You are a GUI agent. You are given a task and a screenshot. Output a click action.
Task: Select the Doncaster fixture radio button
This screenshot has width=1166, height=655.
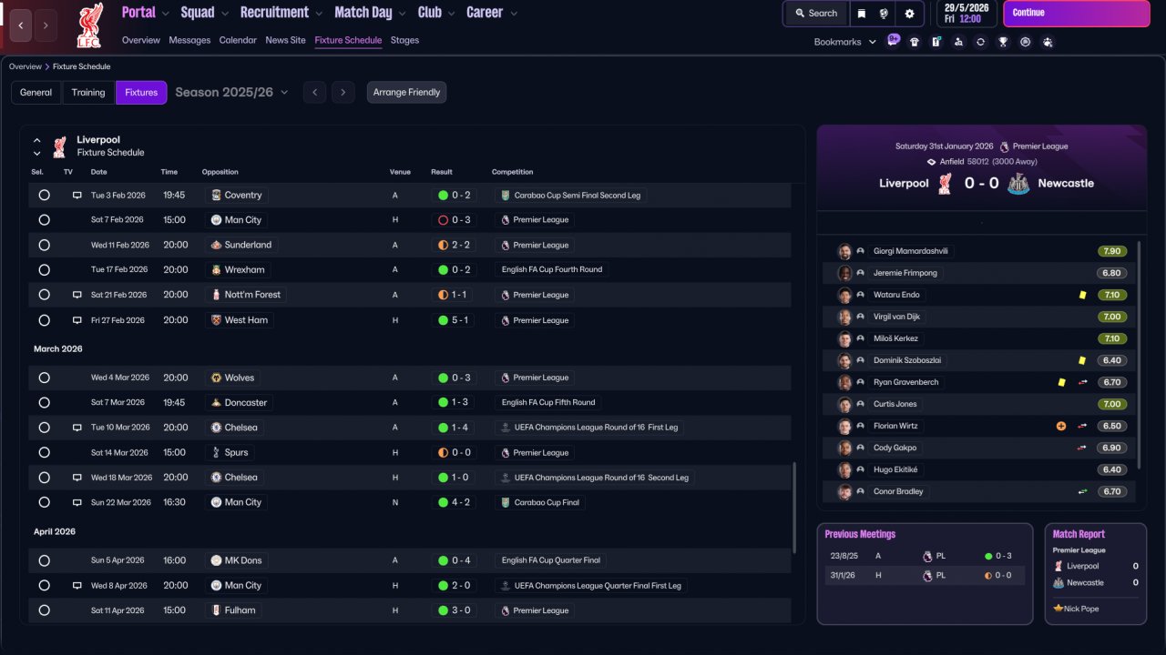tap(44, 402)
